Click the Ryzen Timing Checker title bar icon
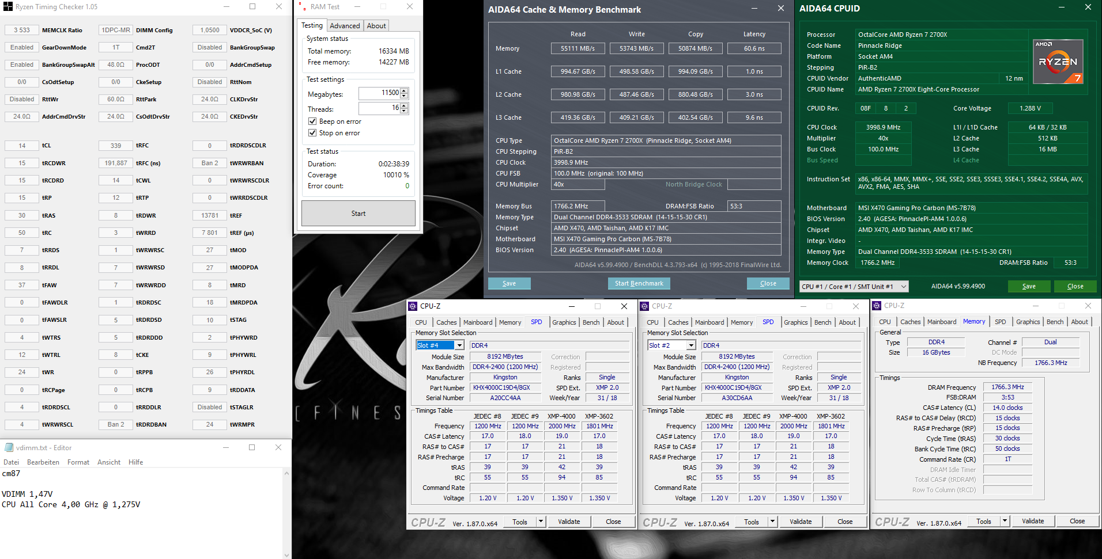This screenshot has width=1102, height=559. (8, 6)
